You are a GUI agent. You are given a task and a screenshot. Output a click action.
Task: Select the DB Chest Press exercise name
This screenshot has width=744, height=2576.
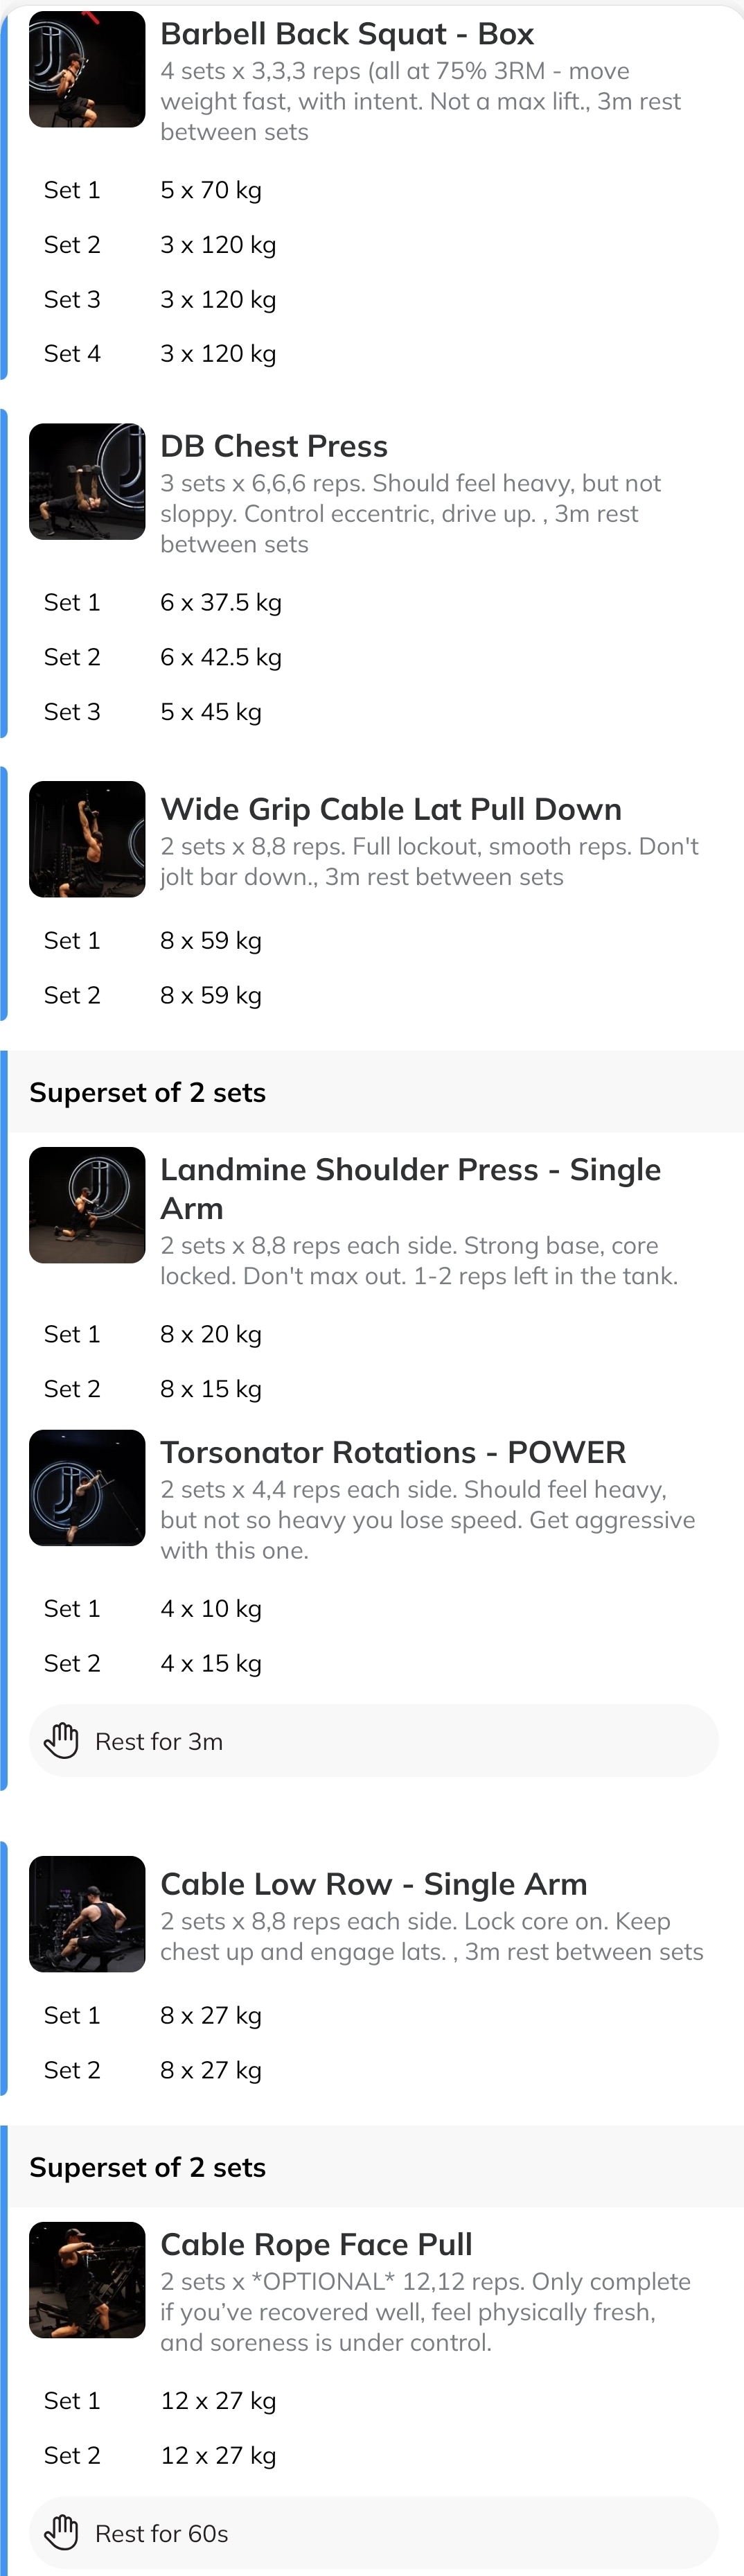pyautogui.click(x=274, y=446)
